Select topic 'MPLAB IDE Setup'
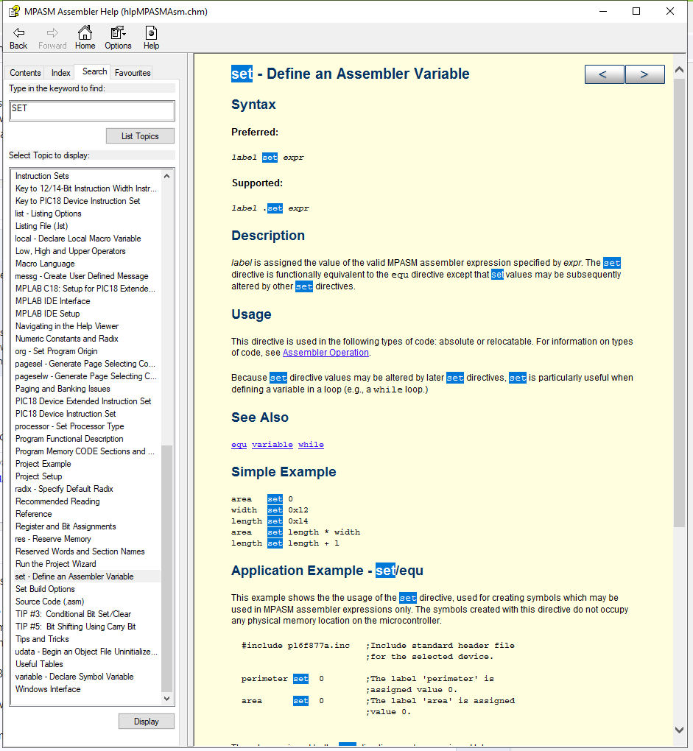Image resolution: width=693 pixels, height=751 pixels. pyautogui.click(x=47, y=313)
